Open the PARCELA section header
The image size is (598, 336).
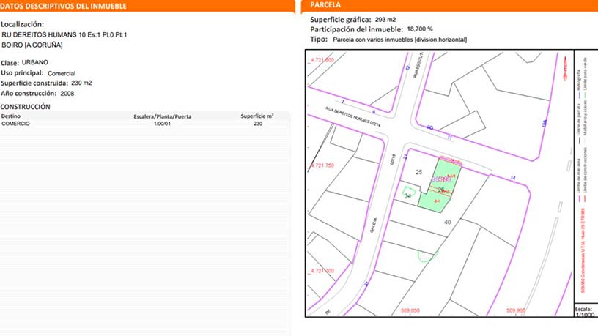[321, 6]
